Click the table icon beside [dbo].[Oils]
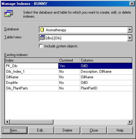Viewport: 136px width, 139px height. tap(43, 38)
